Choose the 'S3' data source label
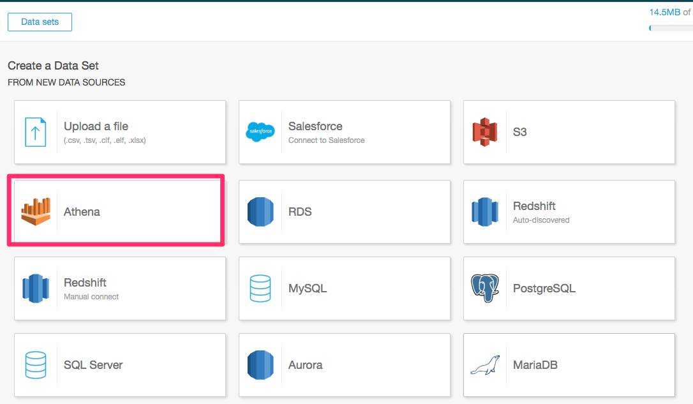Image resolution: width=693 pixels, height=404 pixels. pos(519,132)
